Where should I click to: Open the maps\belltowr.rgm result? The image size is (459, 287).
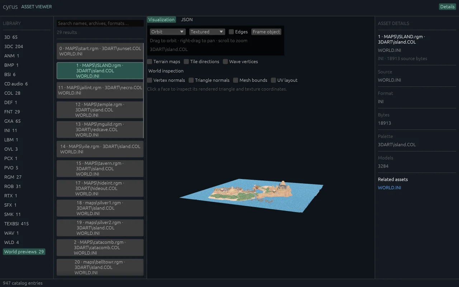(100, 267)
